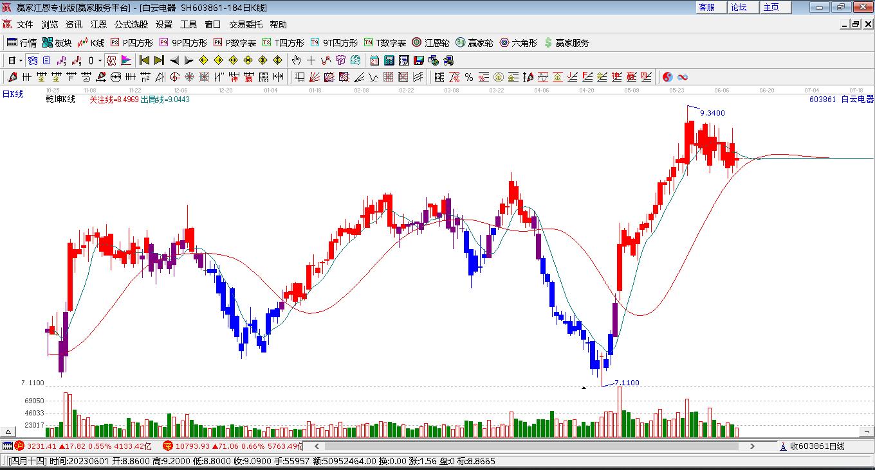Step chart back with black left arrow
Image resolution: width=875 pixels, height=470 pixels.
174,60
